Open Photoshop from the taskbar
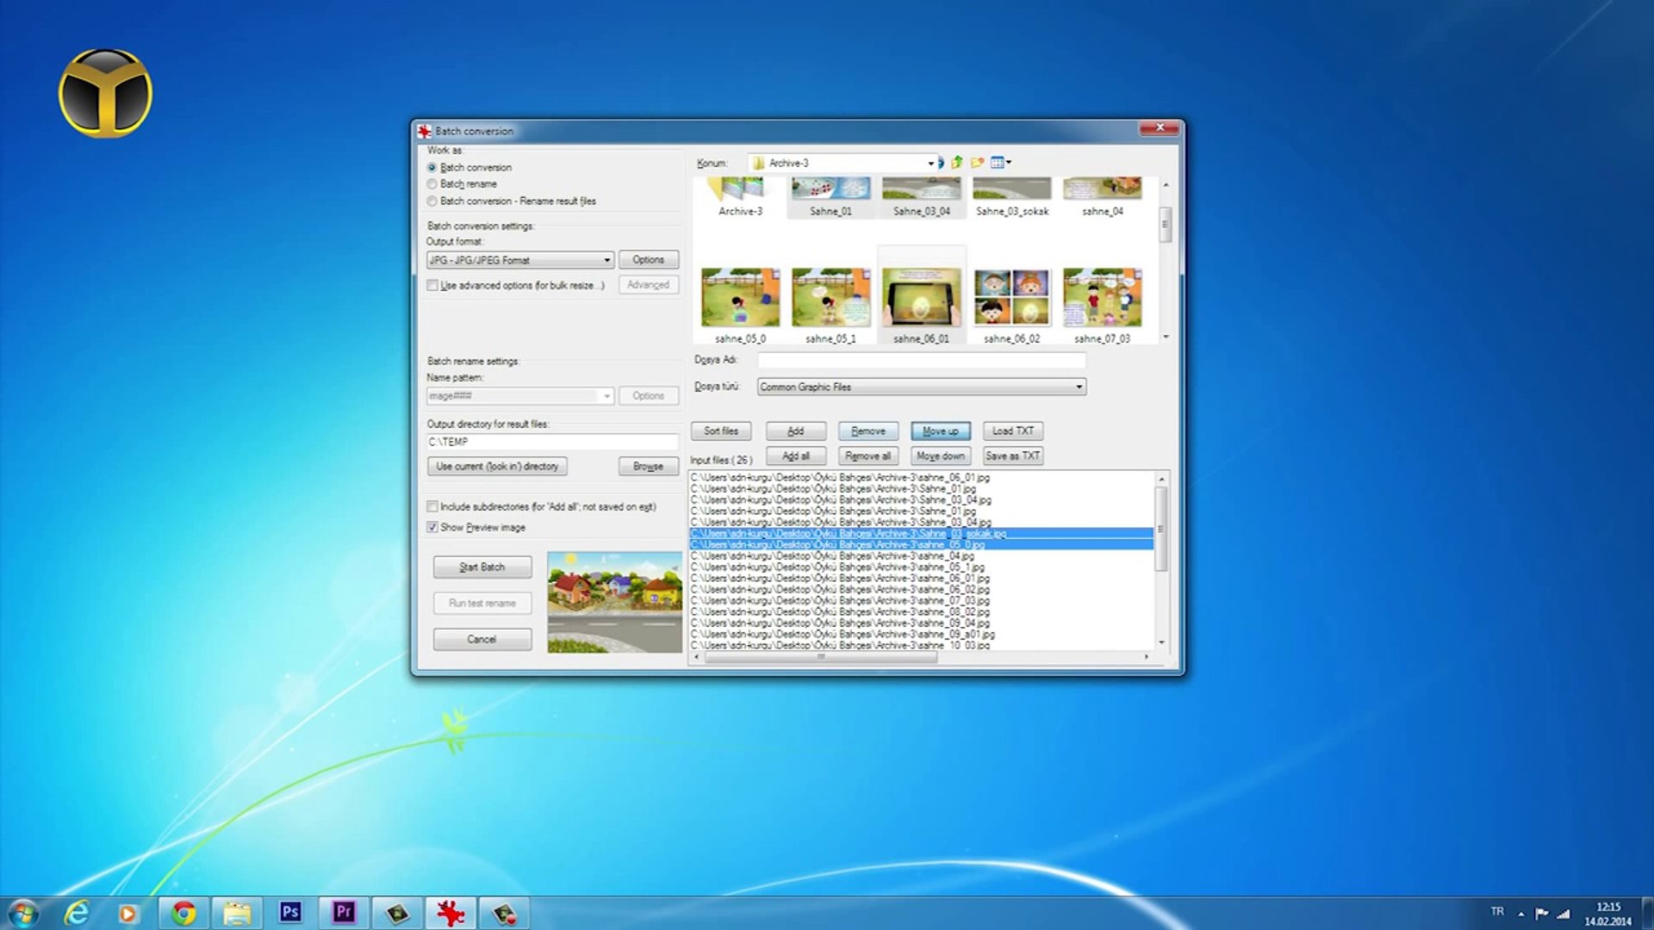Image resolution: width=1654 pixels, height=930 pixels. click(290, 912)
